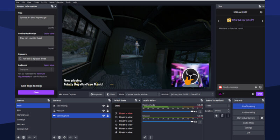Open emoji picker in chat box
This screenshot has width=280, height=140.
click(x=260, y=87)
